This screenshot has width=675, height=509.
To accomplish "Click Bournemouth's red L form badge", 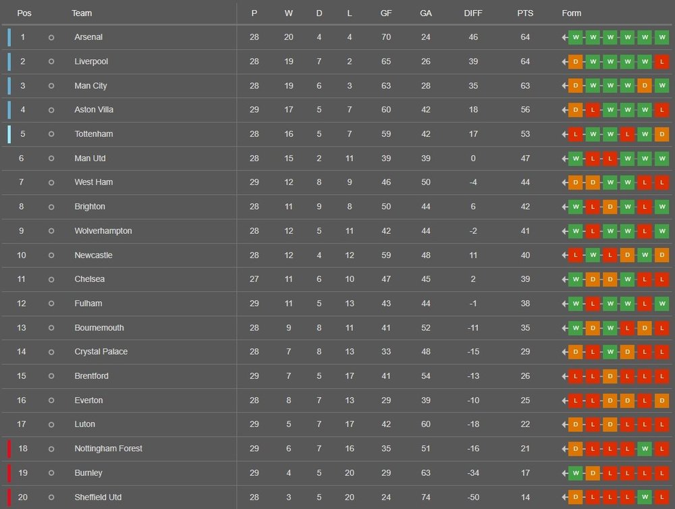I will point(627,328).
